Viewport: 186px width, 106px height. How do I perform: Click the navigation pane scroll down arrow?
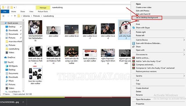tap(23, 91)
